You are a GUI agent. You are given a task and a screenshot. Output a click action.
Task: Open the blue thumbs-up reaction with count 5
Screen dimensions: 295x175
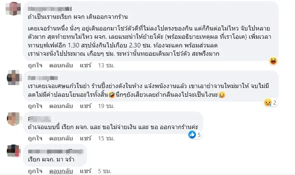pyautogui.click(x=192, y=134)
